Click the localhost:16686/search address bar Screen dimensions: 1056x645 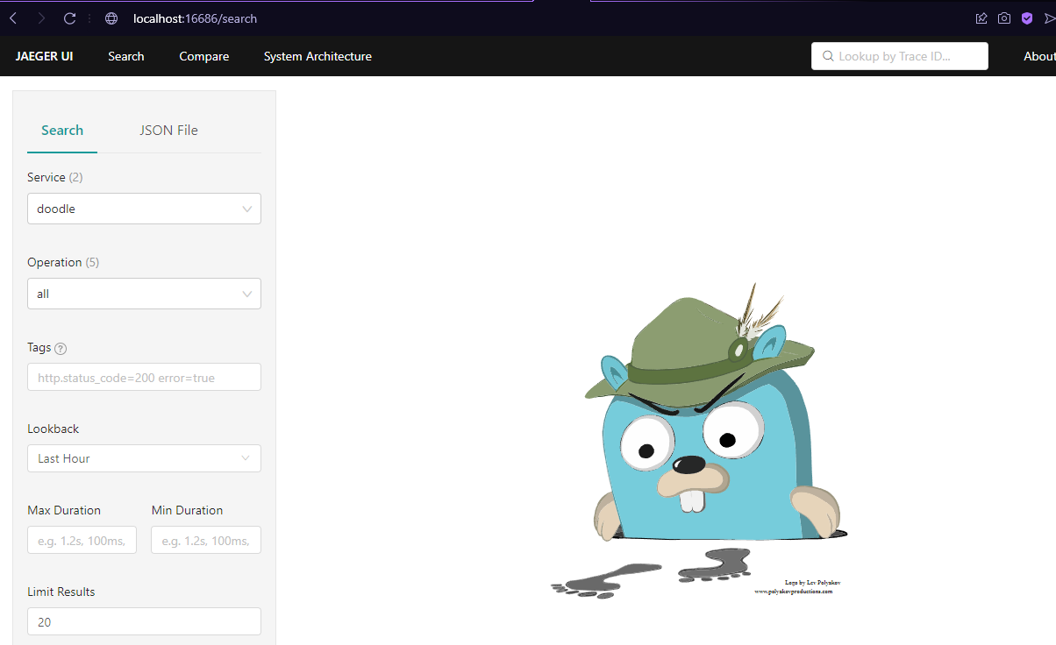tap(195, 18)
